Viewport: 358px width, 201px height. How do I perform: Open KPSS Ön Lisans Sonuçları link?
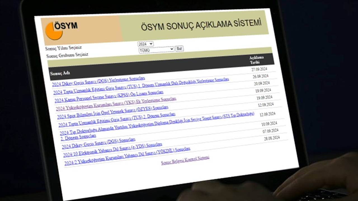tap(109, 97)
